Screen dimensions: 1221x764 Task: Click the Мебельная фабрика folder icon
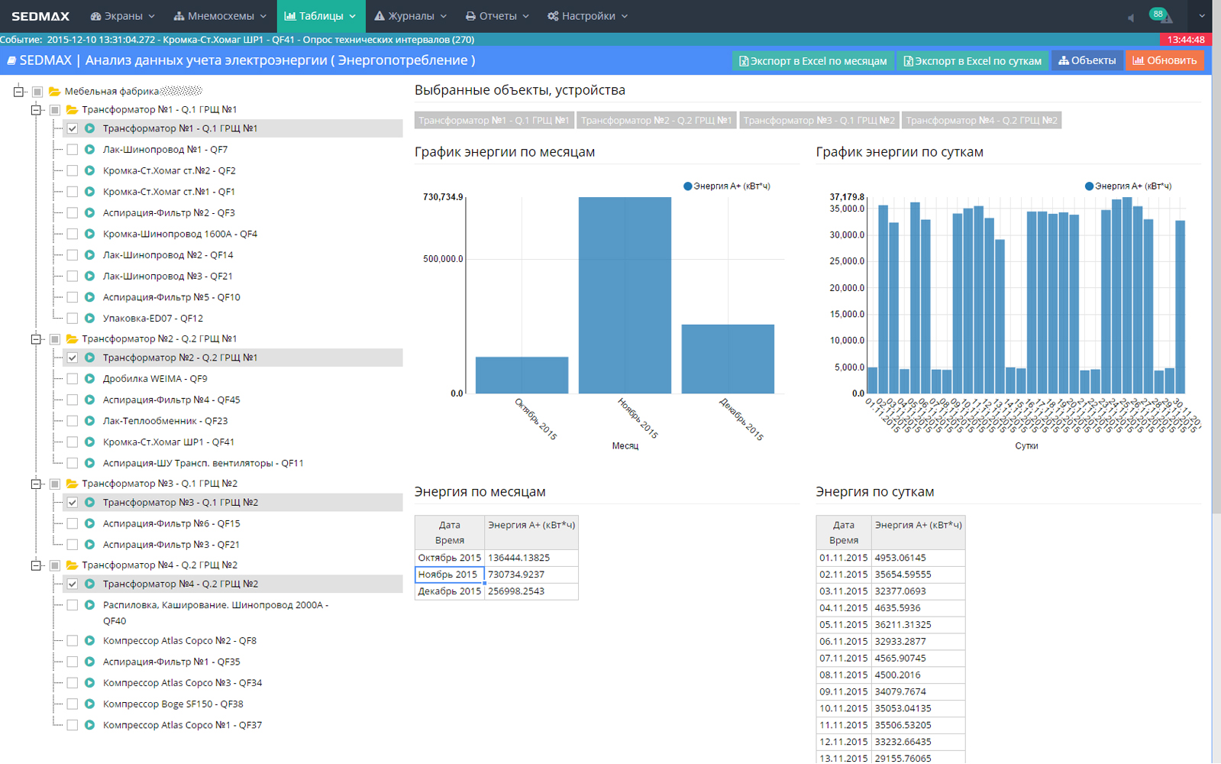[x=54, y=92]
